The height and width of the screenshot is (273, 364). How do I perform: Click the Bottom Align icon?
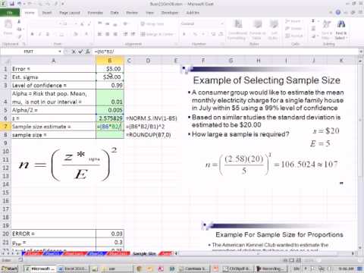115,24
